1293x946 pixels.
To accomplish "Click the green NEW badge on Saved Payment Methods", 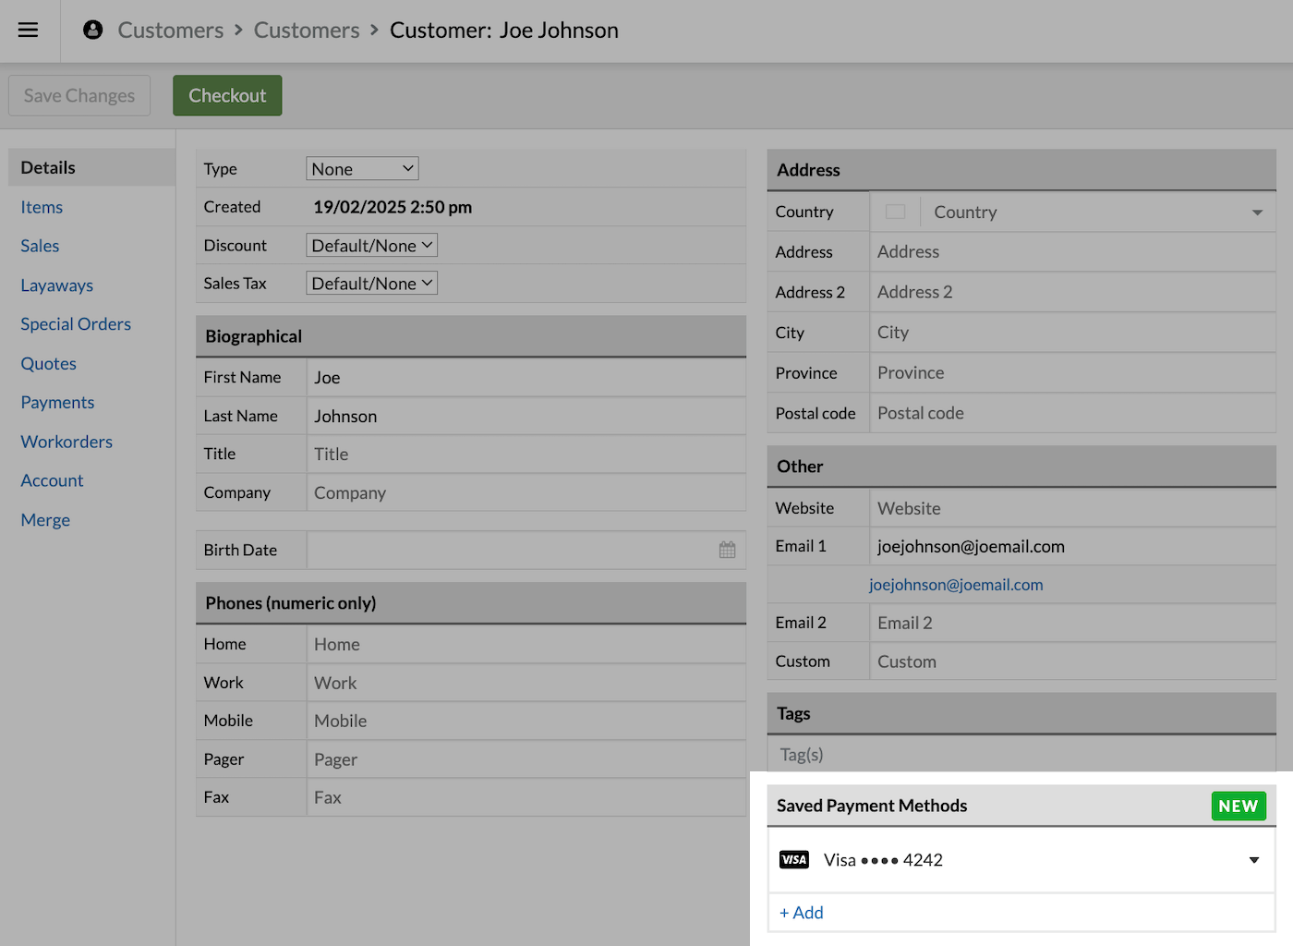I will pos(1239,805).
